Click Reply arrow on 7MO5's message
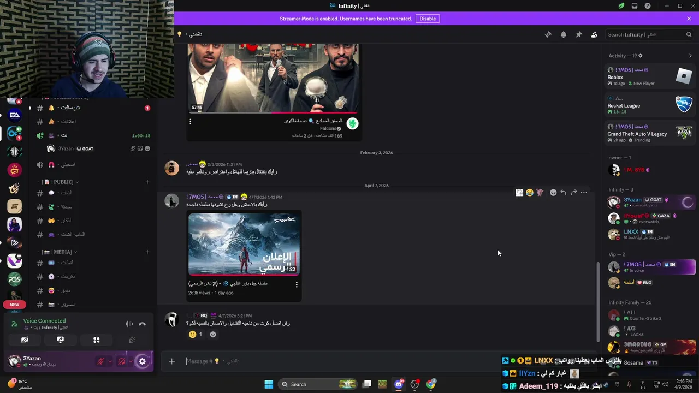Screen dimensions: 699x393 tap(563, 192)
